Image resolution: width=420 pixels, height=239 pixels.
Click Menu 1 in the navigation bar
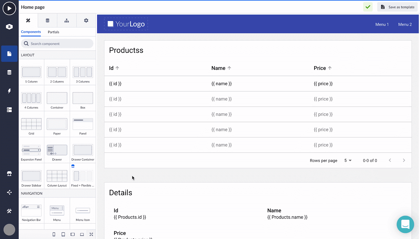tap(382, 24)
